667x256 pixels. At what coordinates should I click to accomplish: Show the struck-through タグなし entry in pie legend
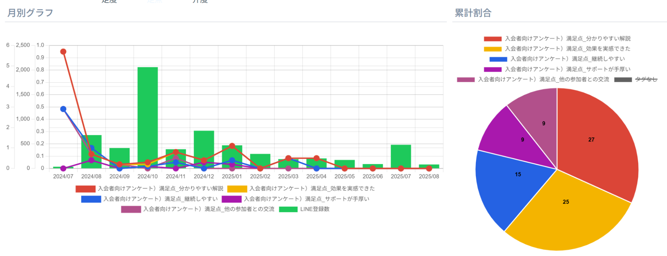[636, 80]
